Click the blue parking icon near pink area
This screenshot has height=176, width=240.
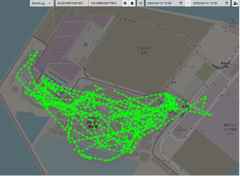point(41,70)
